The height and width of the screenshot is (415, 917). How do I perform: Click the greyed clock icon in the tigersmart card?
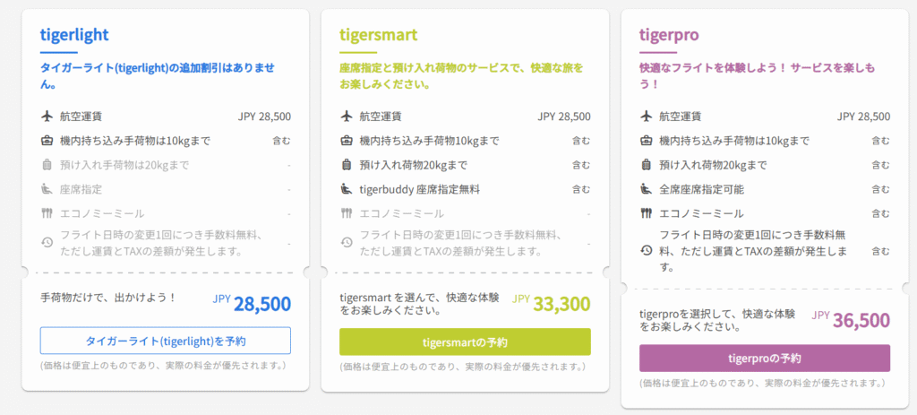(347, 242)
